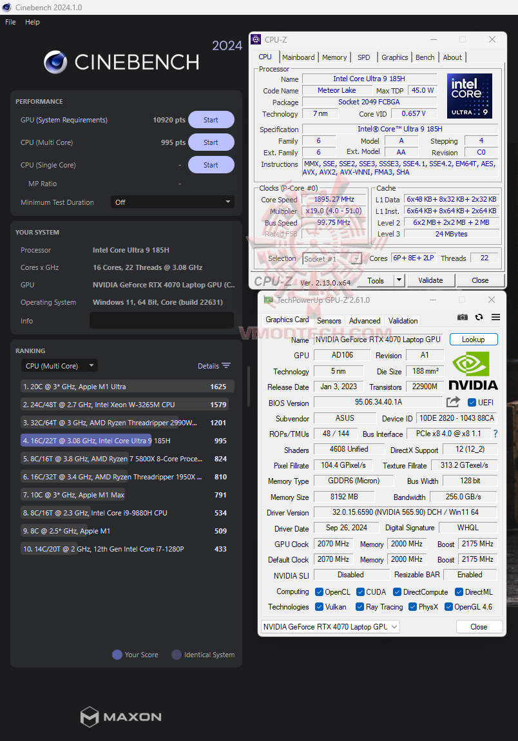The height and width of the screenshot is (741, 518).
Task: Click the Your Score color dot legend
Action: pyautogui.click(x=116, y=655)
